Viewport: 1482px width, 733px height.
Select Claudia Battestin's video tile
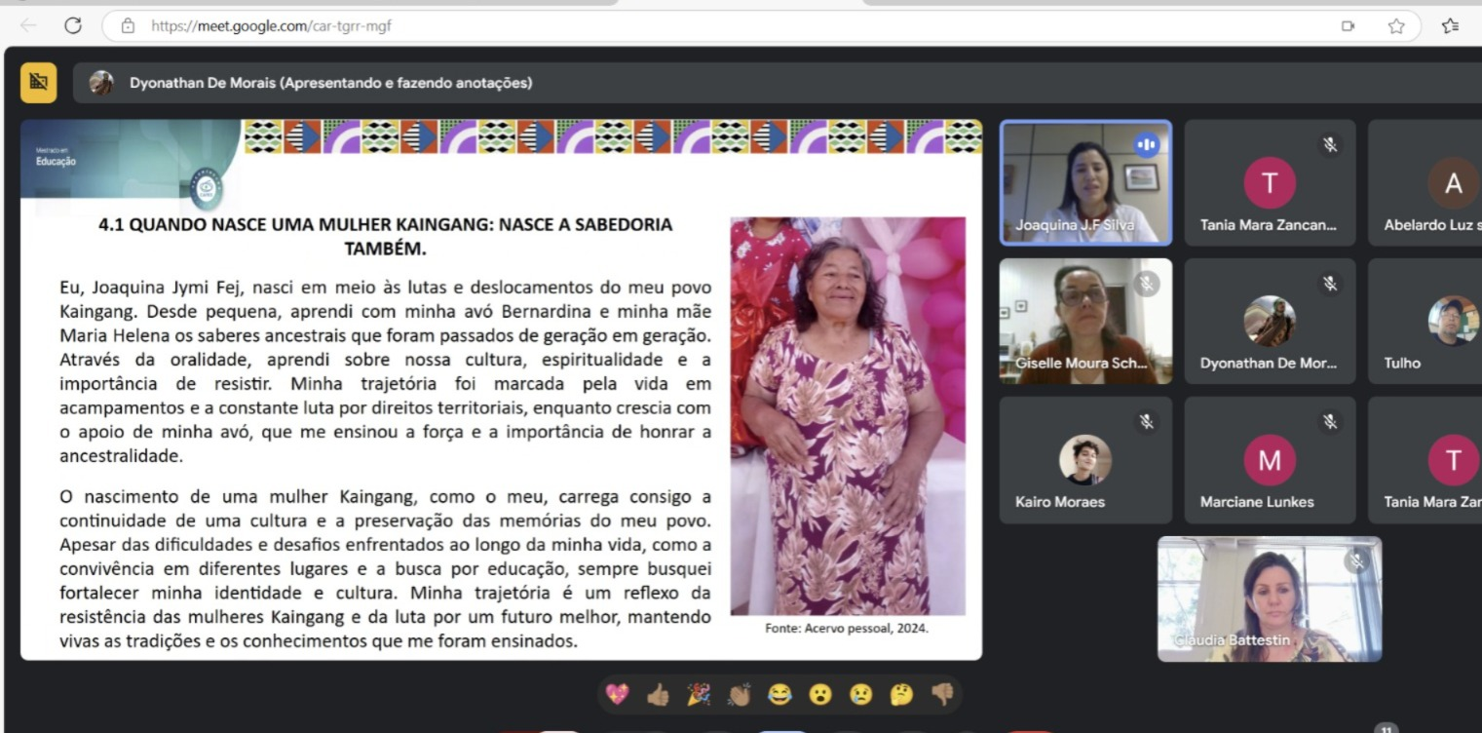[1269, 598]
